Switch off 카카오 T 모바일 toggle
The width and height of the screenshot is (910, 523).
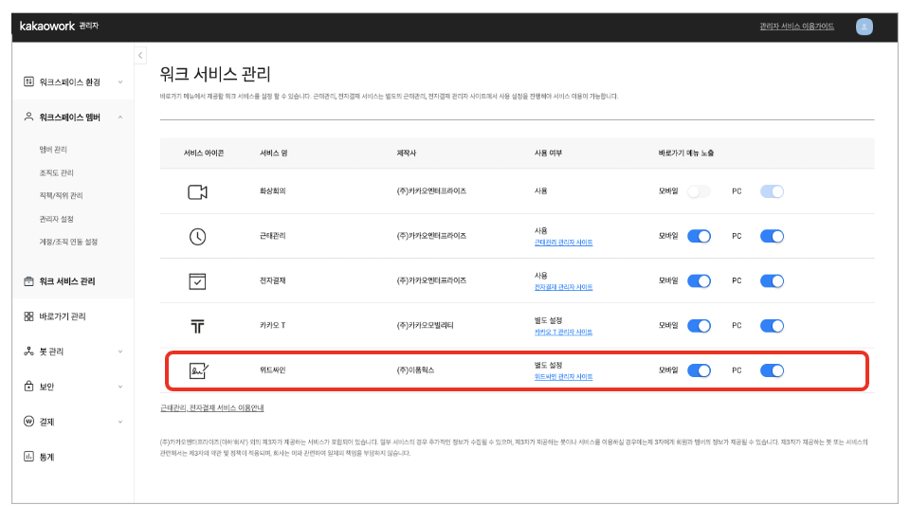pos(699,325)
